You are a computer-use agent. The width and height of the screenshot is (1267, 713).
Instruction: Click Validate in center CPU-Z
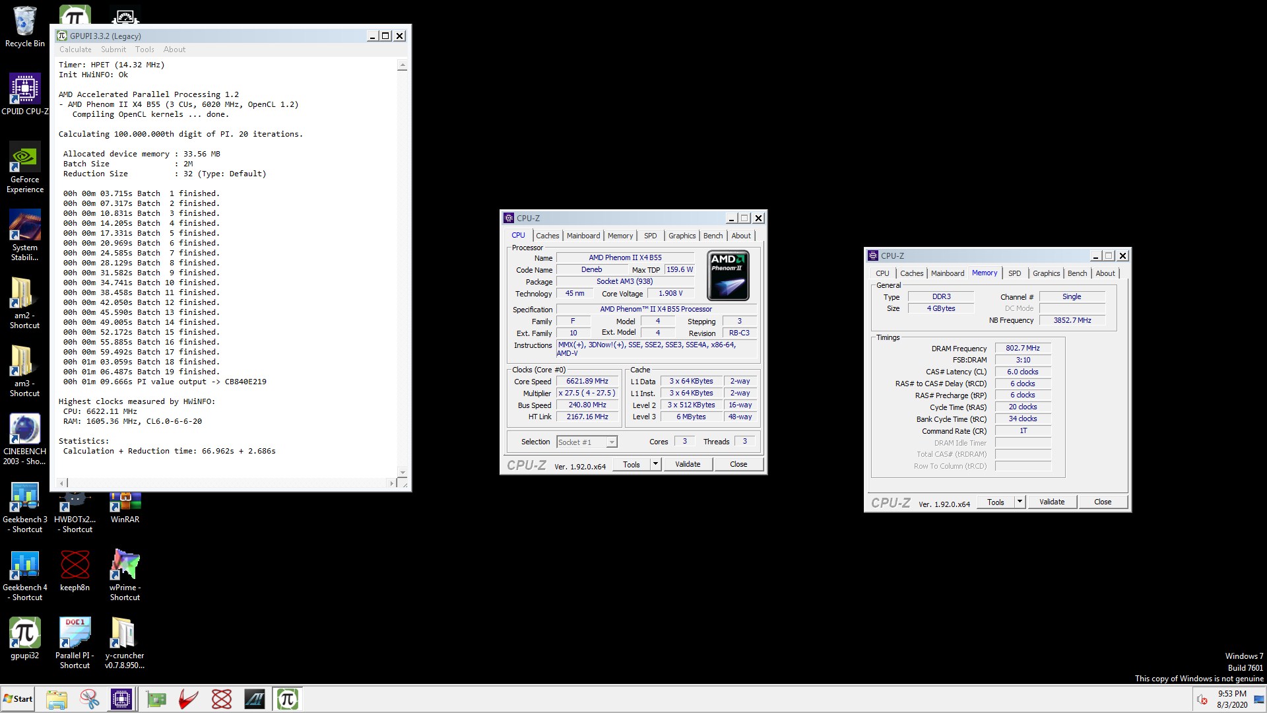coord(688,464)
